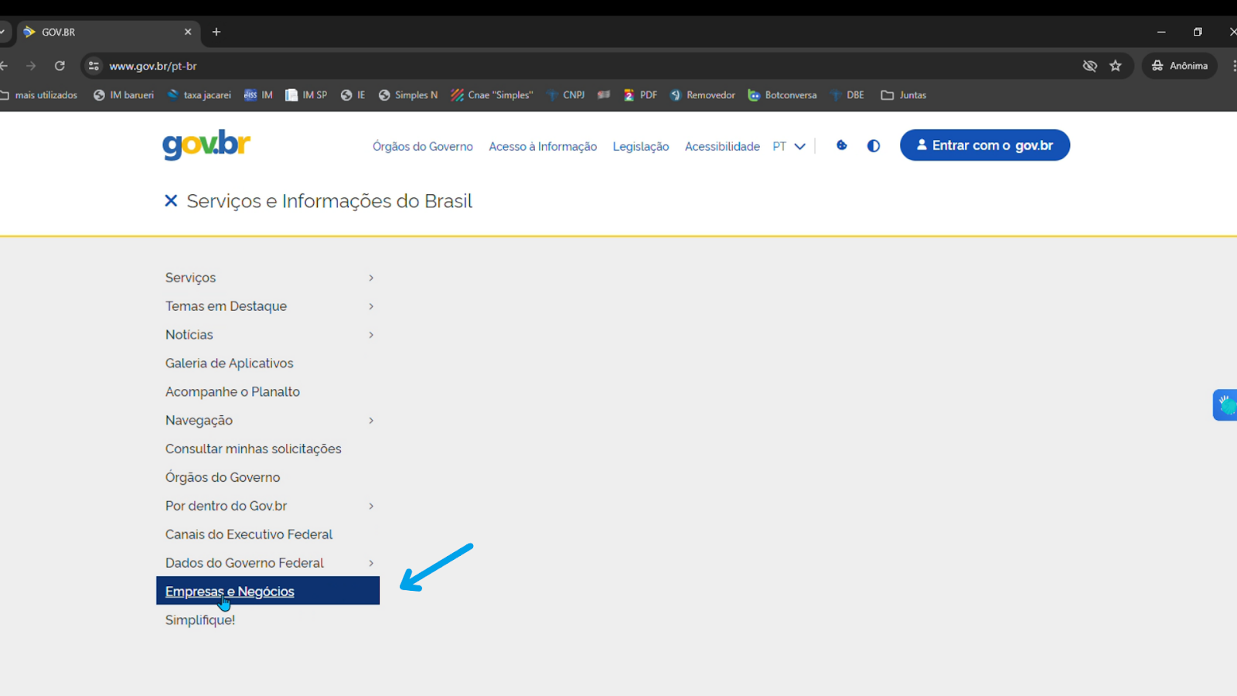1237x696 pixels.
Task: Click the site information icon in address bar
Action: [x=94, y=66]
